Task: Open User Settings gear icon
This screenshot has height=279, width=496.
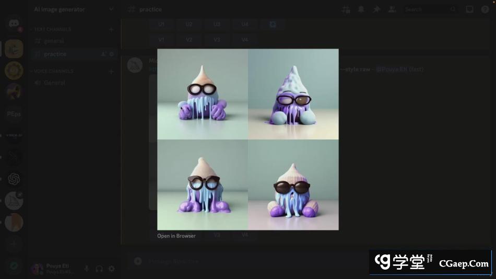Action: click(111, 269)
